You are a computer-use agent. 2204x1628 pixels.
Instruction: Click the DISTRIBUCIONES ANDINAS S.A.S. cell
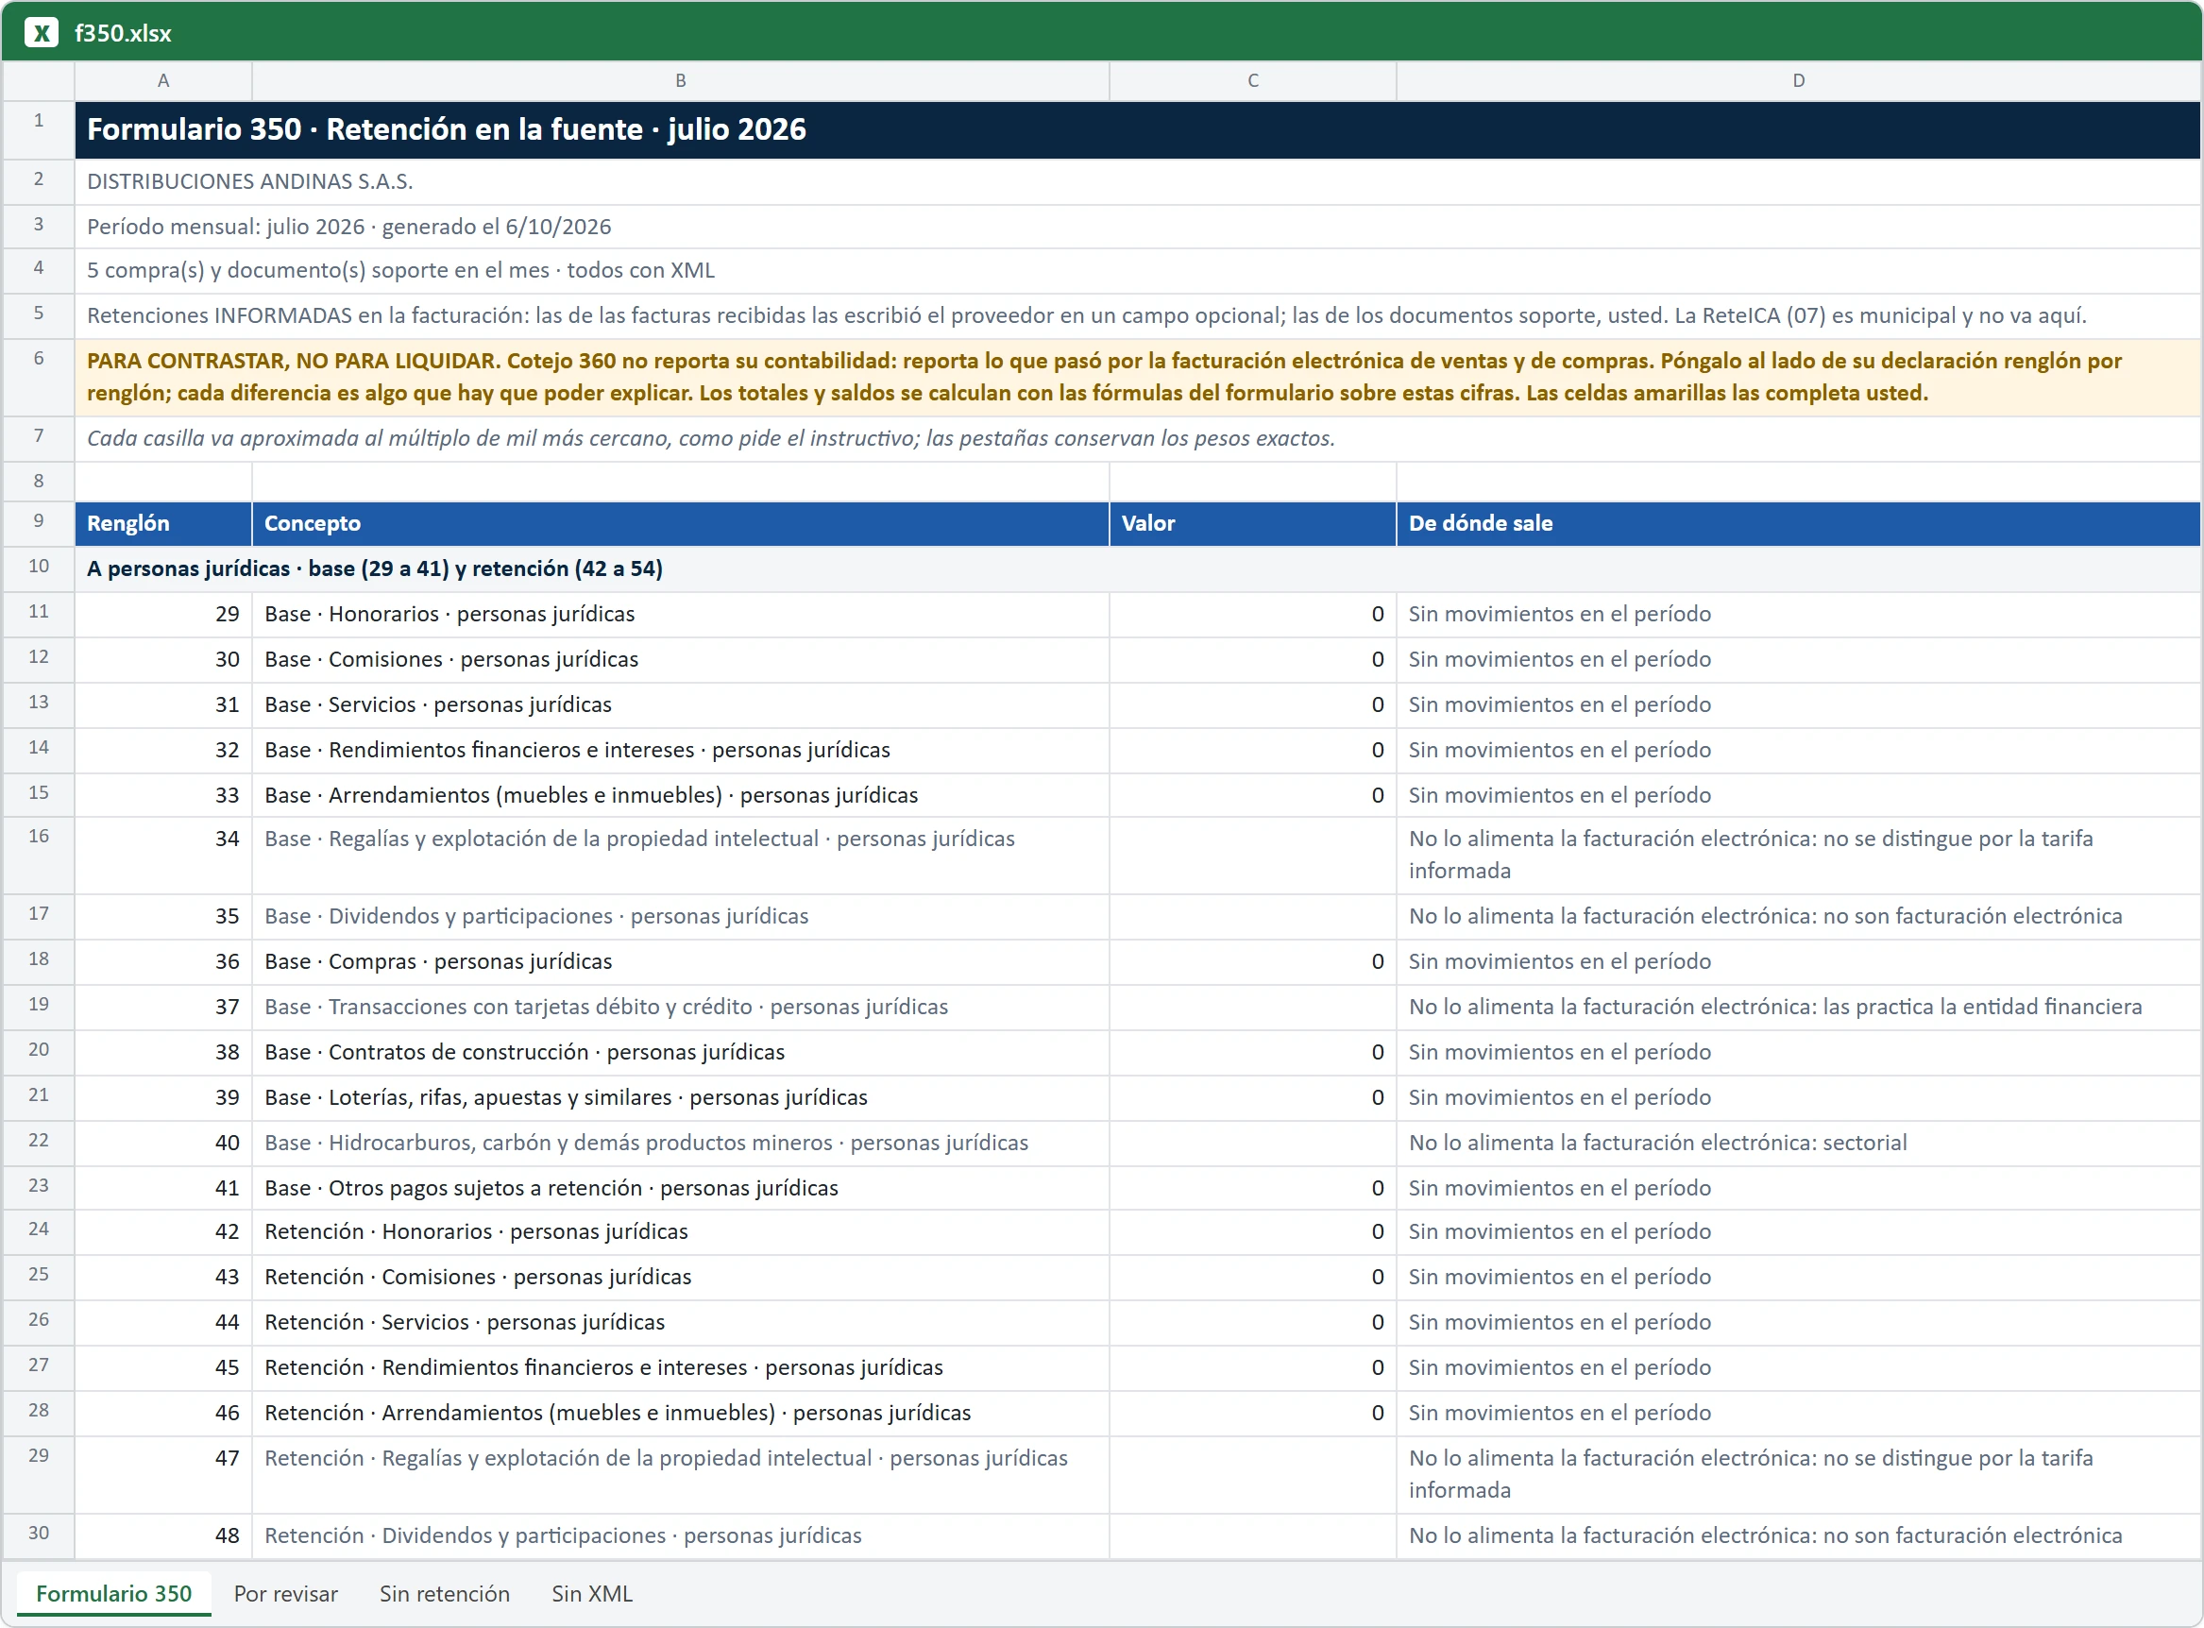point(1138,182)
